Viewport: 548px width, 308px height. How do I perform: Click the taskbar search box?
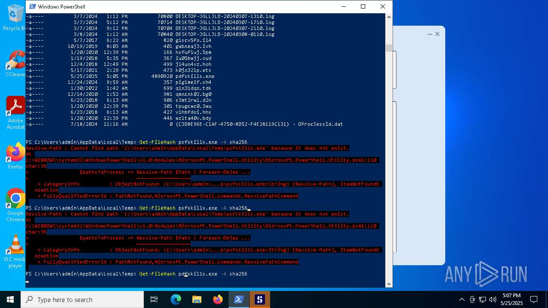click(82, 299)
